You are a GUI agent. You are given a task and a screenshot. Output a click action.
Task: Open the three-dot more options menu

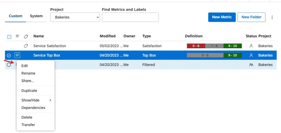[x=272, y=17]
